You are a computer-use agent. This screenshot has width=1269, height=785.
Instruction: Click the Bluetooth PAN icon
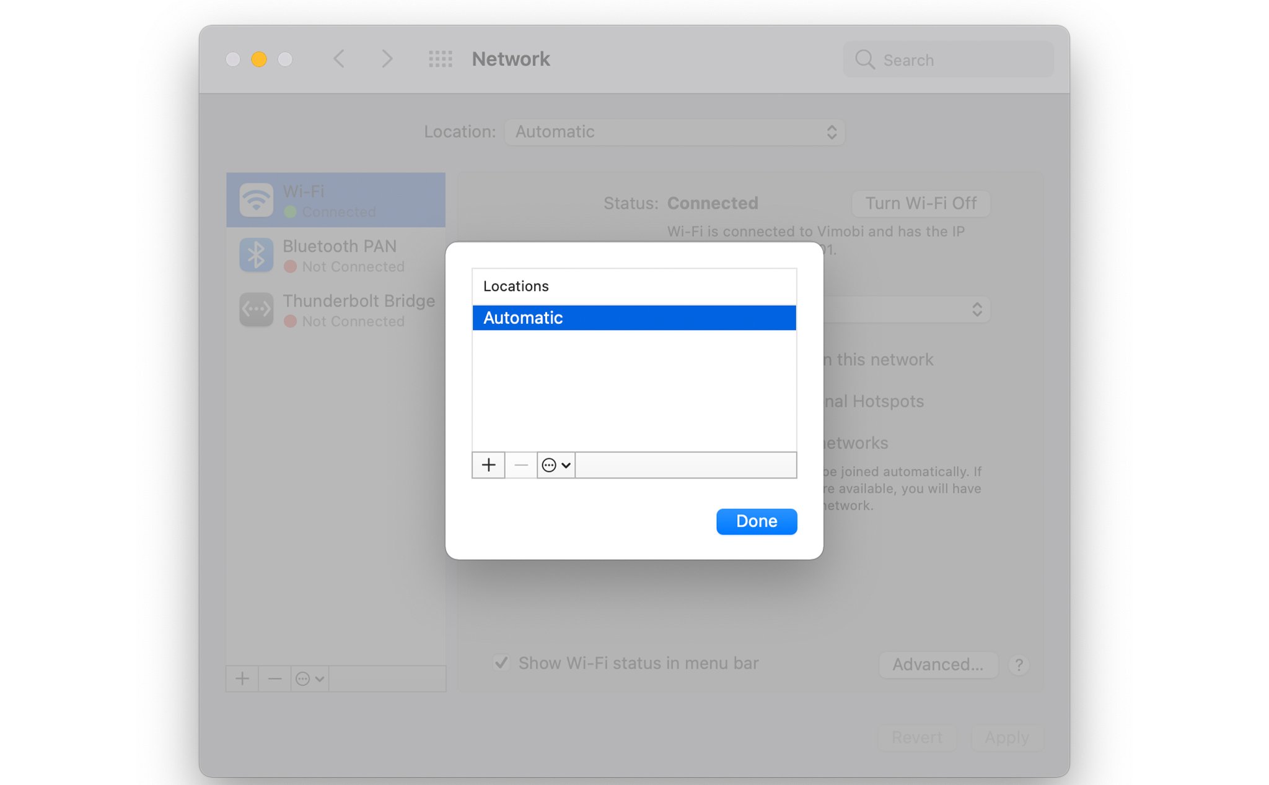tap(256, 255)
